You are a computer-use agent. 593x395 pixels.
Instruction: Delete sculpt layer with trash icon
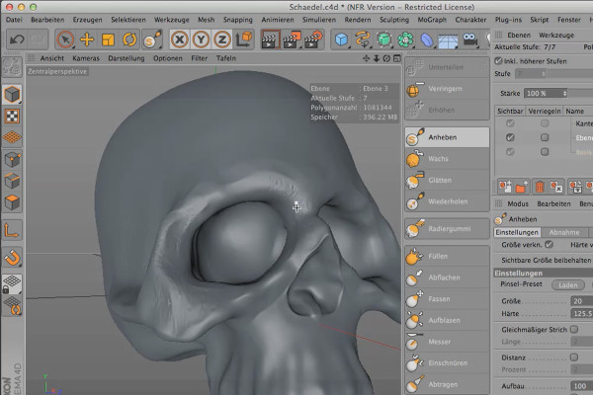point(540,187)
